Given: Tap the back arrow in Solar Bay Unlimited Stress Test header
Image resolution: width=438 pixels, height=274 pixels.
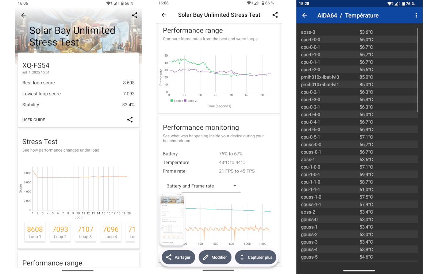Looking at the screenshot, I should pos(164,15).
